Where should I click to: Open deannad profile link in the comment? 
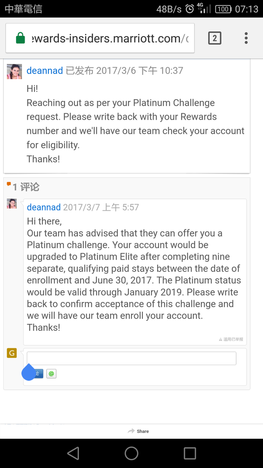click(44, 207)
